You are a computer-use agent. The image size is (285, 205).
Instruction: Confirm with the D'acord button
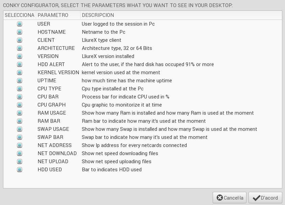[x=265, y=198]
